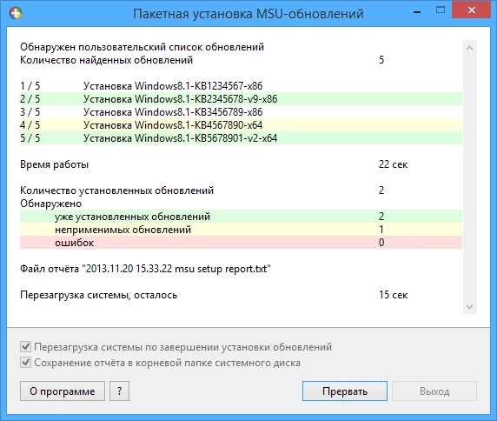Viewport: 497px width, 421px height.
Task: Click the '2 / 5' progress counter
Action: tap(30, 98)
